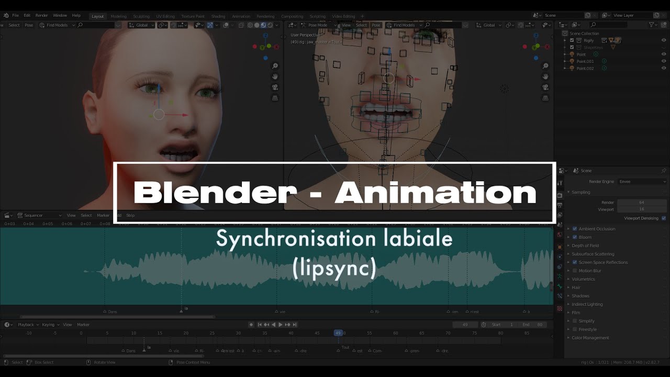670x377 pixels.
Task: Click the outliner filter funnel icon
Action: [652, 25]
